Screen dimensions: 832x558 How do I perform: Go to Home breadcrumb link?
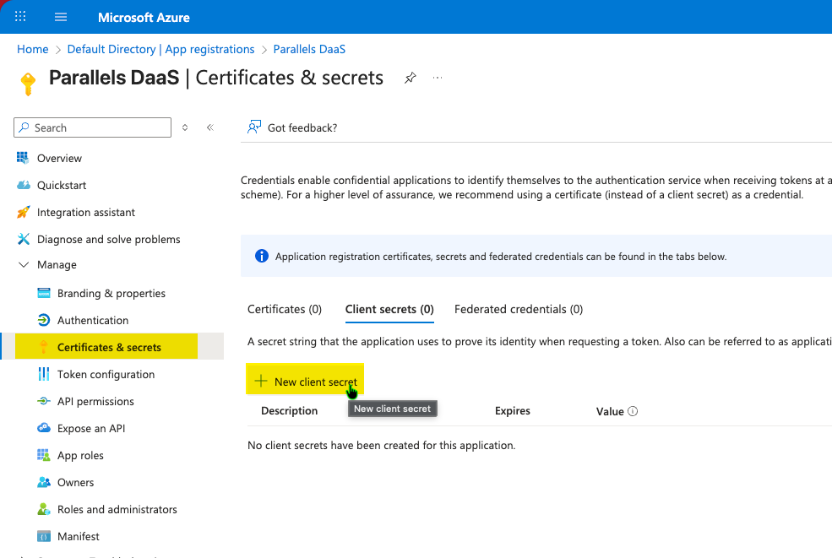32,49
